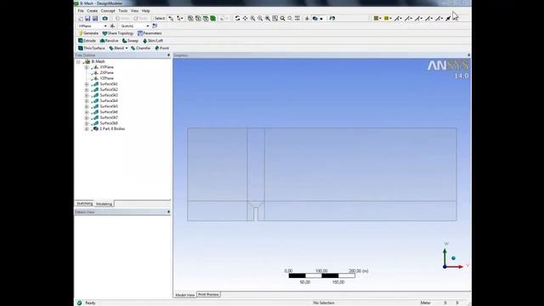544x306 pixels.
Task: Open the Blend dropdown arrow
Action: click(x=127, y=48)
